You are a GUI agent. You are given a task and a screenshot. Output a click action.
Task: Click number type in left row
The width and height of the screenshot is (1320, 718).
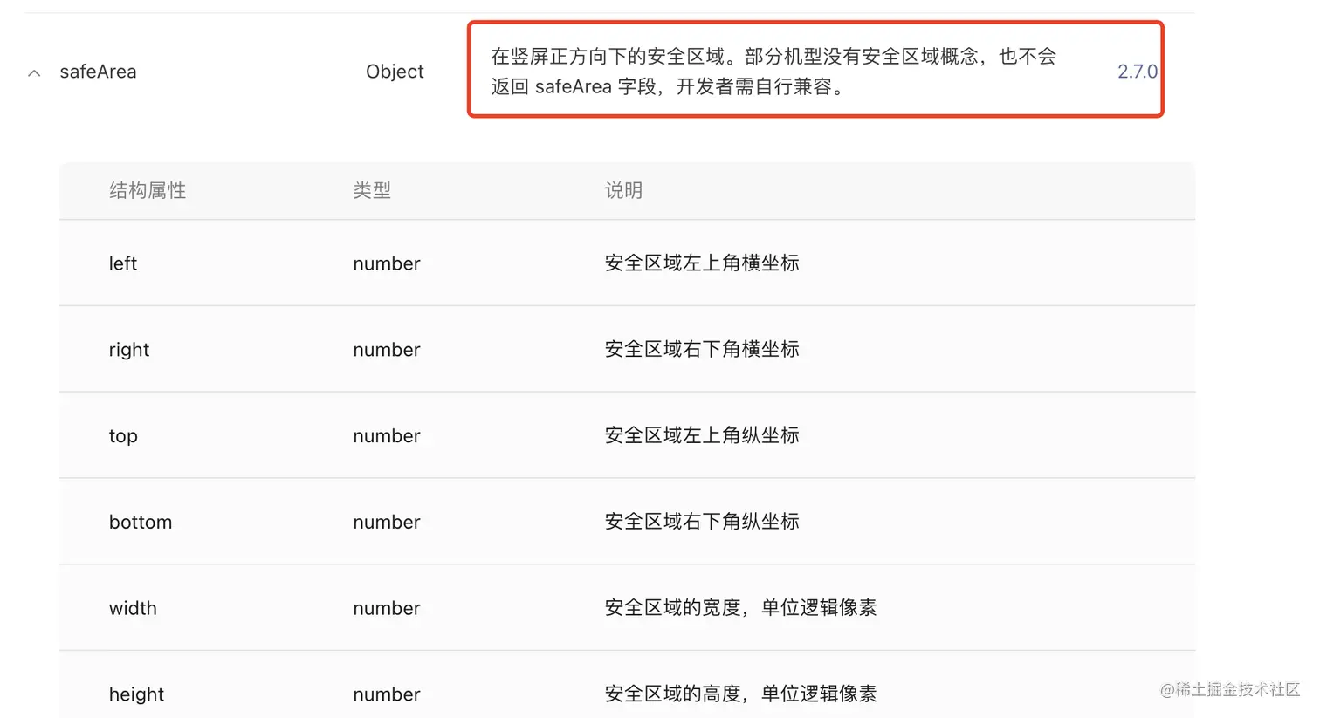tap(387, 263)
